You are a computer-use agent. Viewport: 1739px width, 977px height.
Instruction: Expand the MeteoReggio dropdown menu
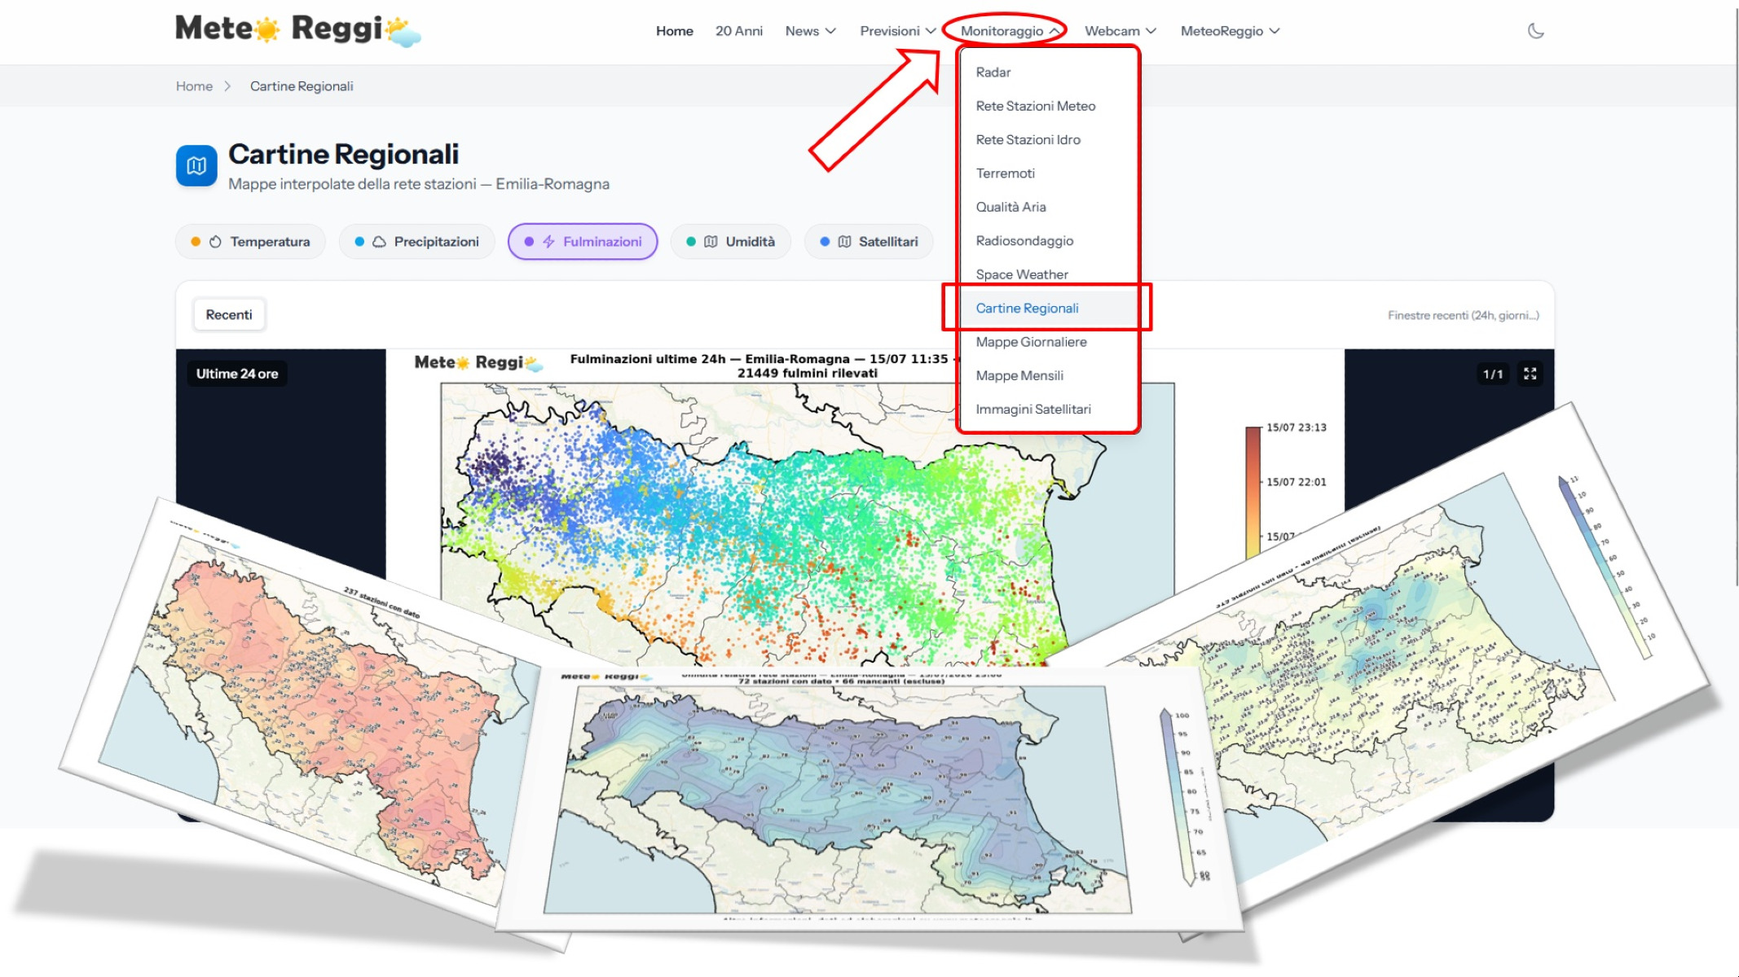click(x=1231, y=31)
